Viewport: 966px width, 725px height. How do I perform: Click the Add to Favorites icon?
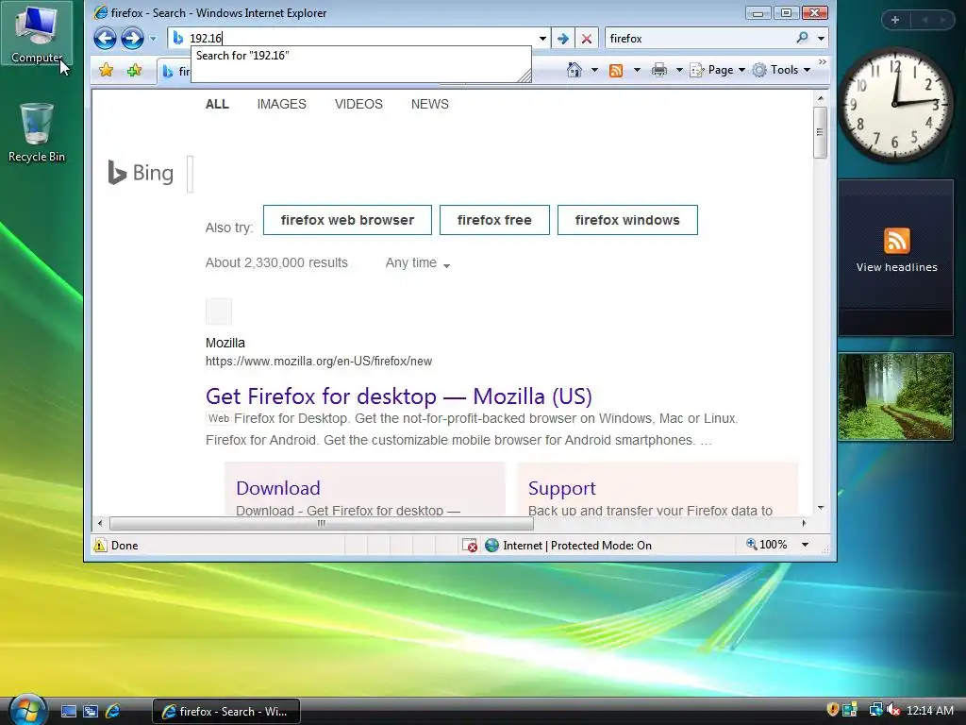[134, 70]
